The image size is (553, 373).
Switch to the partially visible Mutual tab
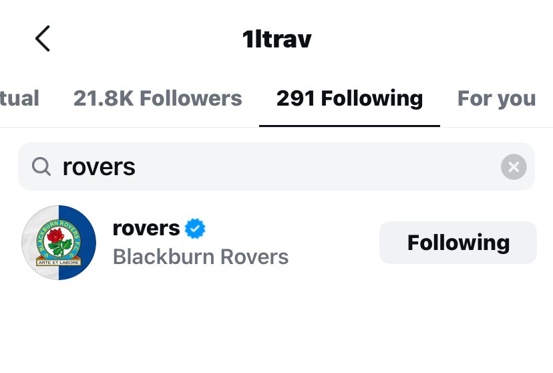click(x=19, y=98)
